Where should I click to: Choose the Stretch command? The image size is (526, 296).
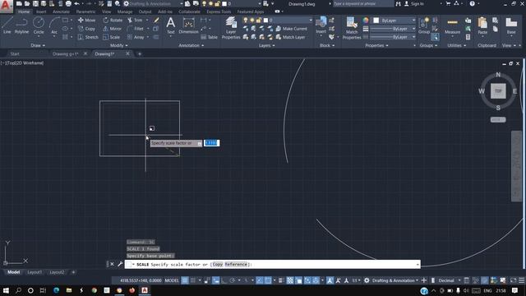coord(88,37)
